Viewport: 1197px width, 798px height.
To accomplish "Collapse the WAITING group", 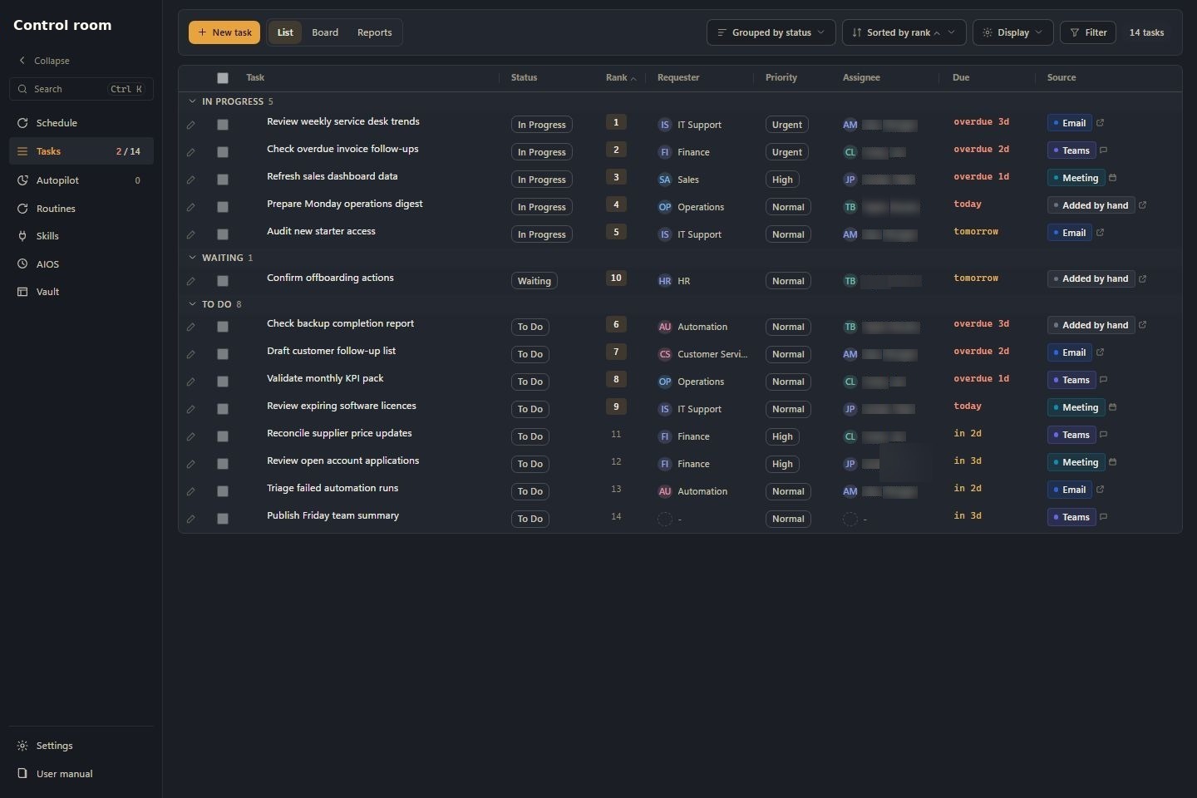I will point(192,258).
